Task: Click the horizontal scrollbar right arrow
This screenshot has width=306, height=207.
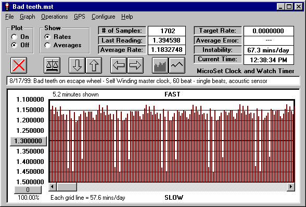Action: 291,187
